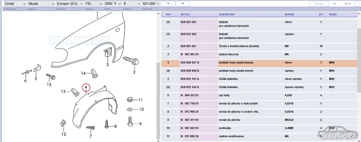Screen dimensions: 361x142
Task: Select article 6U0 809 958 B
Action: (x=190, y=71)
